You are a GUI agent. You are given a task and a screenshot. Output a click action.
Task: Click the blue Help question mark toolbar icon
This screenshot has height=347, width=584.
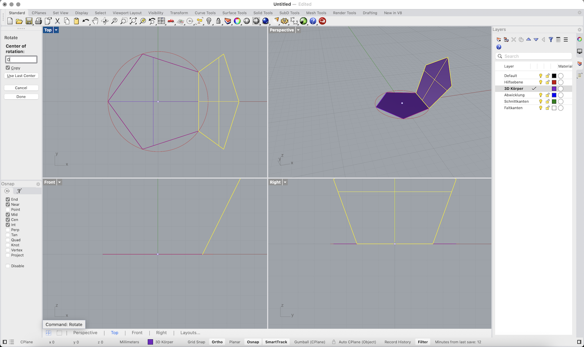click(313, 21)
